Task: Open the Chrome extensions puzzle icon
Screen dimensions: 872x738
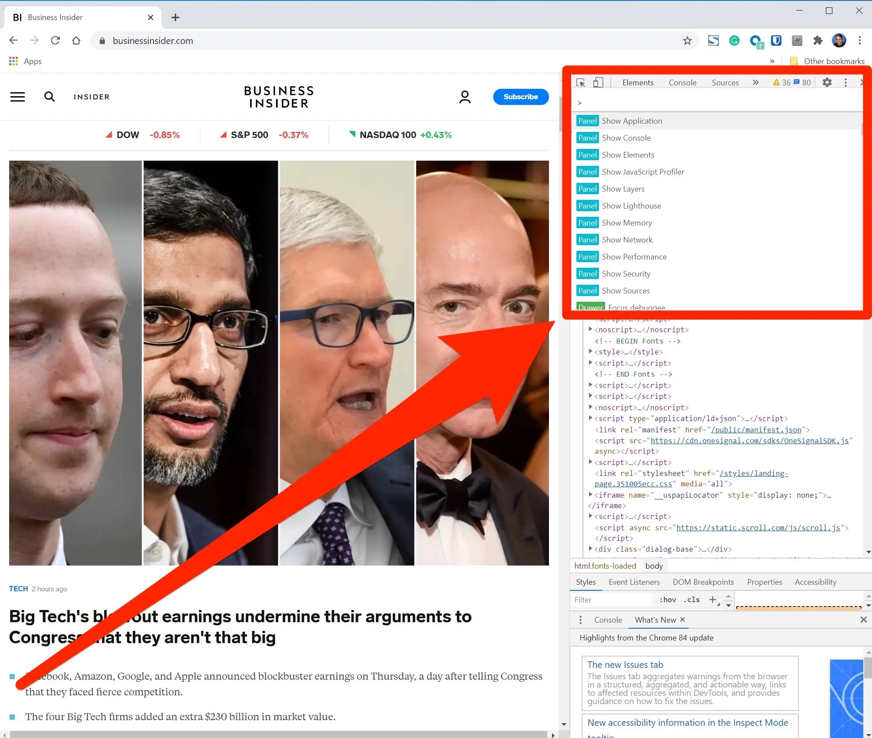Action: [x=818, y=41]
